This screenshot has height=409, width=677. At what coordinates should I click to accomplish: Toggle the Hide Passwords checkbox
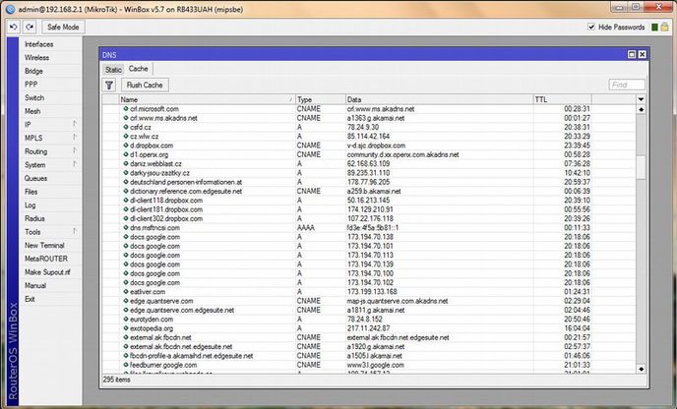591,27
